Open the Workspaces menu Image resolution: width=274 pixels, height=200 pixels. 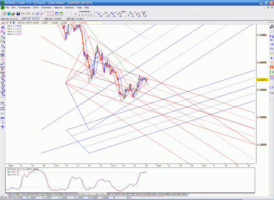tap(24, 7)
